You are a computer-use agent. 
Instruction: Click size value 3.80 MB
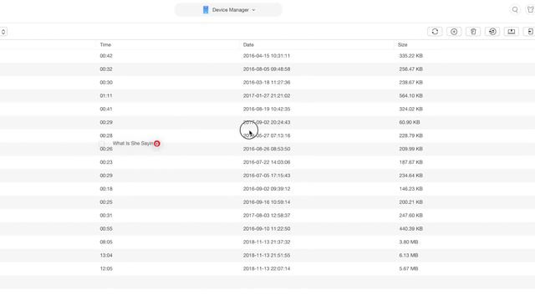[409, 242]
